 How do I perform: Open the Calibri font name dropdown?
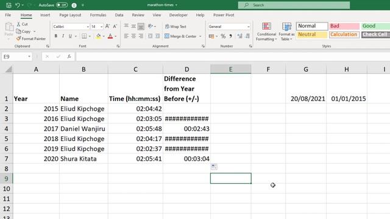point(88,27)
